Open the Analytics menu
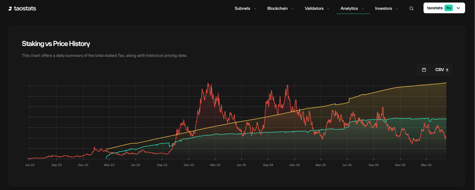Image resolution: width=475 pixels, height=190 pixels. [x=349, y=8]
